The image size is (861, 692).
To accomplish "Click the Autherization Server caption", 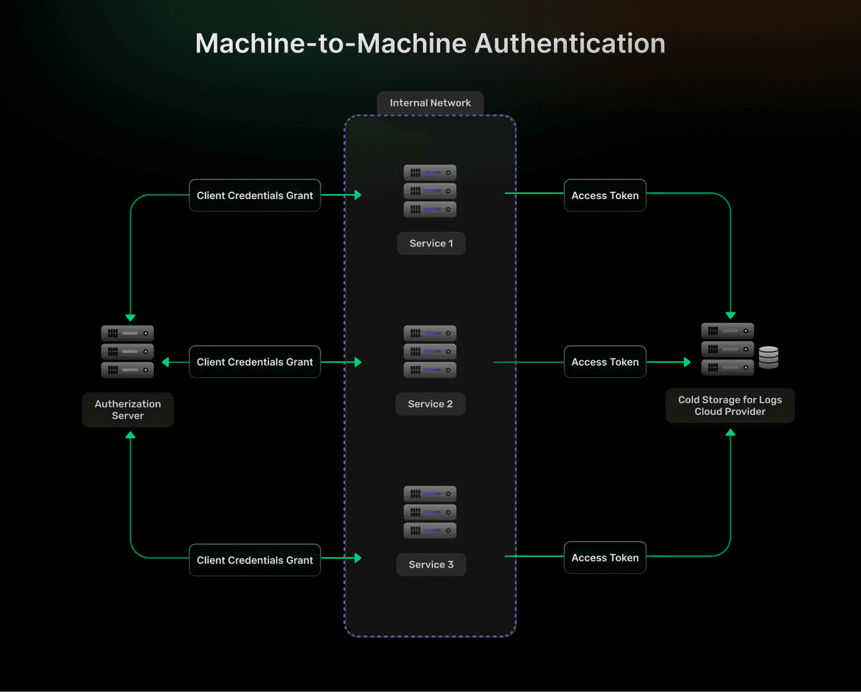I will tap(127, 410).
